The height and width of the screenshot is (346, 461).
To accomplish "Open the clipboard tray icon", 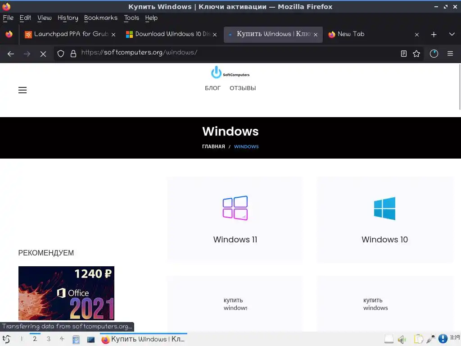I will point(418,339).
